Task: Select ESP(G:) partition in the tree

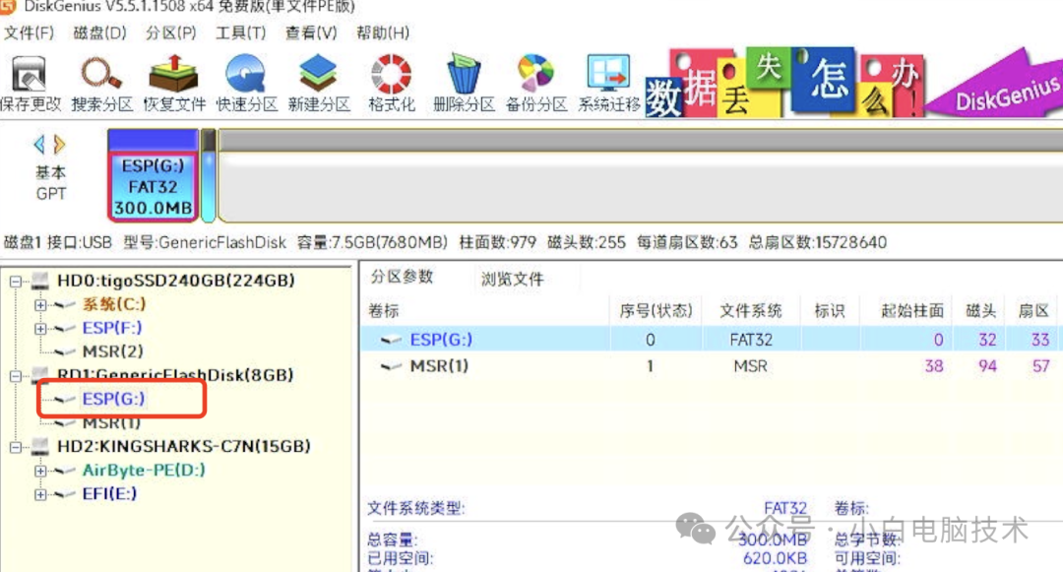Action: 113,399
